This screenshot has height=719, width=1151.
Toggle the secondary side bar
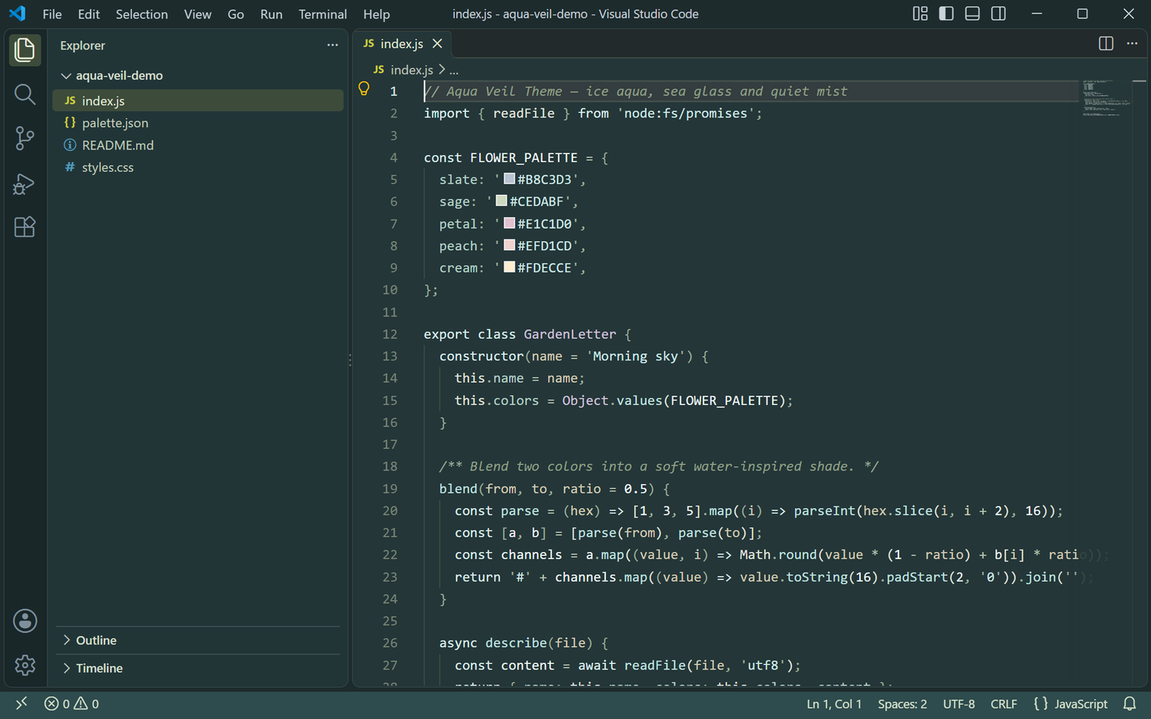998,14
